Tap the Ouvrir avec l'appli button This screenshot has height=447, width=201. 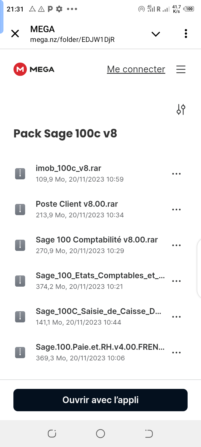[100, 400]
